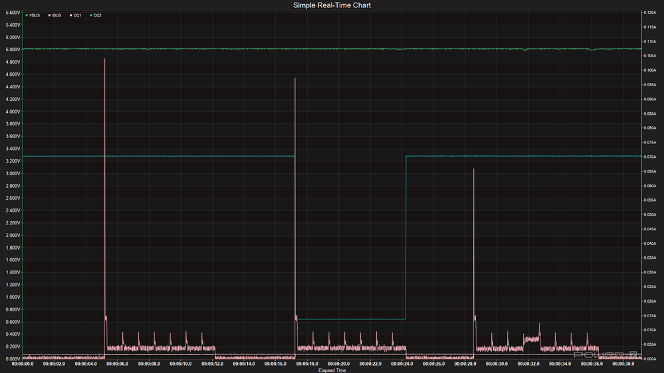Click the 0.100A current axis label

tap(650, 70)
